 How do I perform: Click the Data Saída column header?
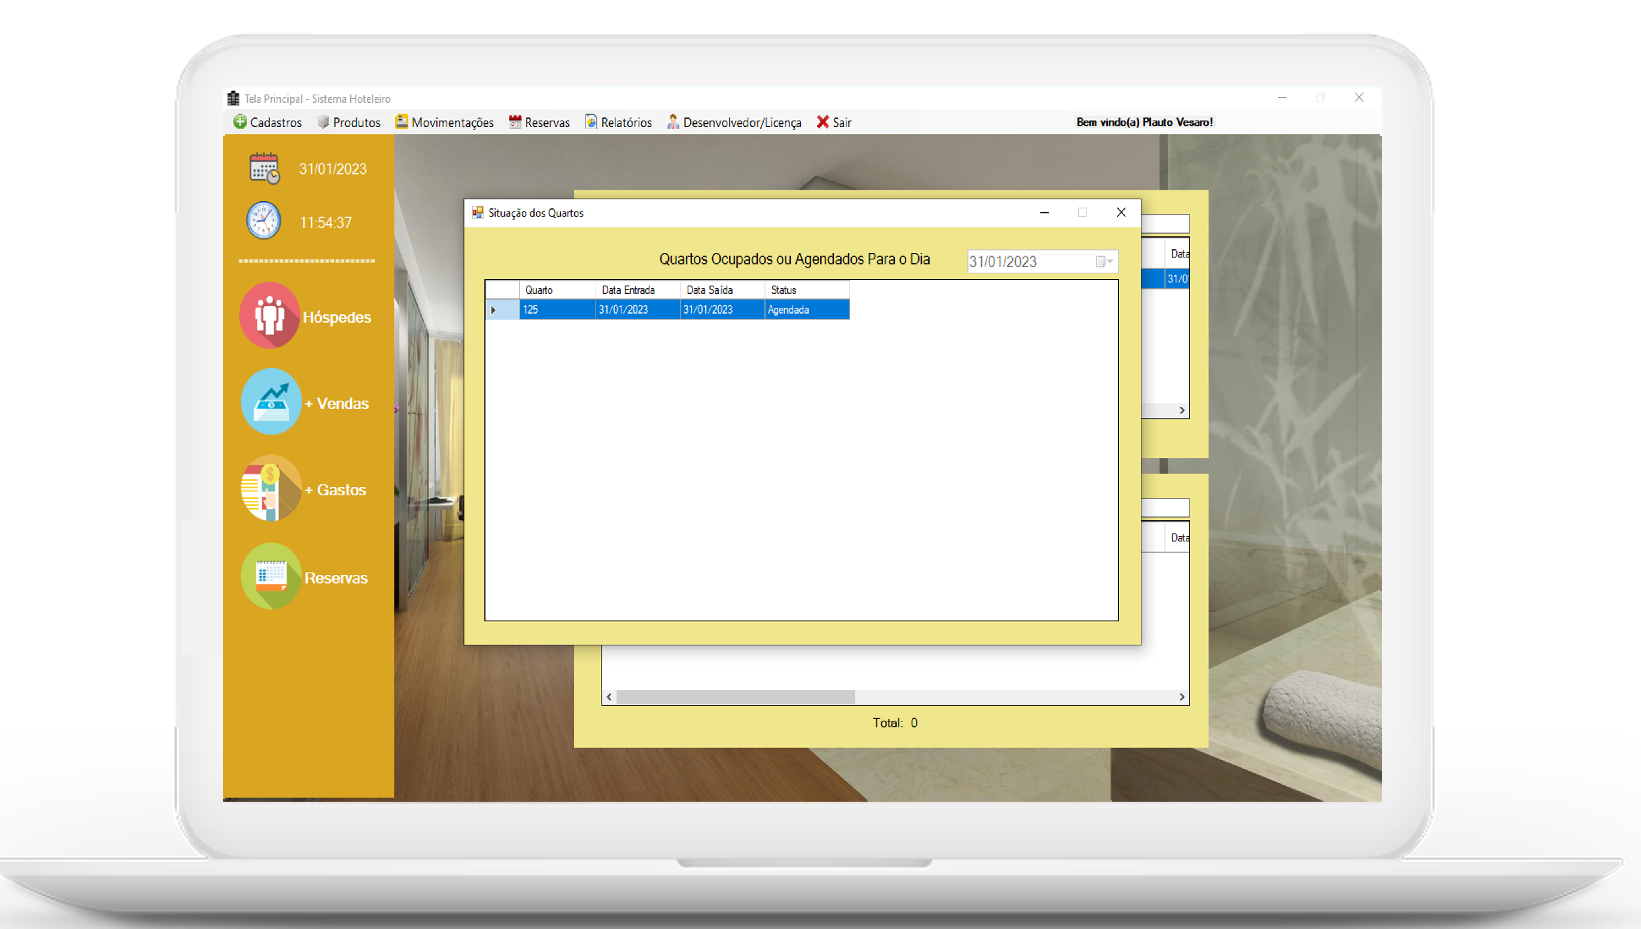(x=723, y=290)
